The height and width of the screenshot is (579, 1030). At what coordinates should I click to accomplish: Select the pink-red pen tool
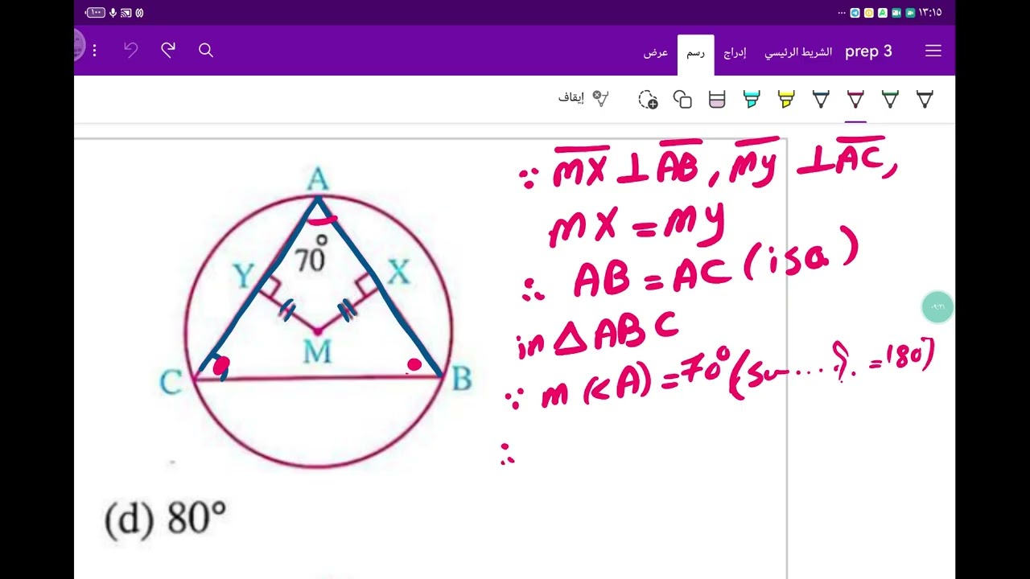click(x=855, y=99)
